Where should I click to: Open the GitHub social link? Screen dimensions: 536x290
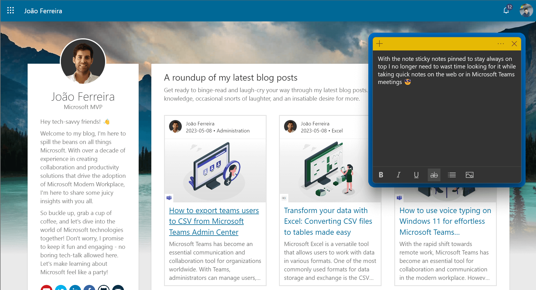point(104,288)
